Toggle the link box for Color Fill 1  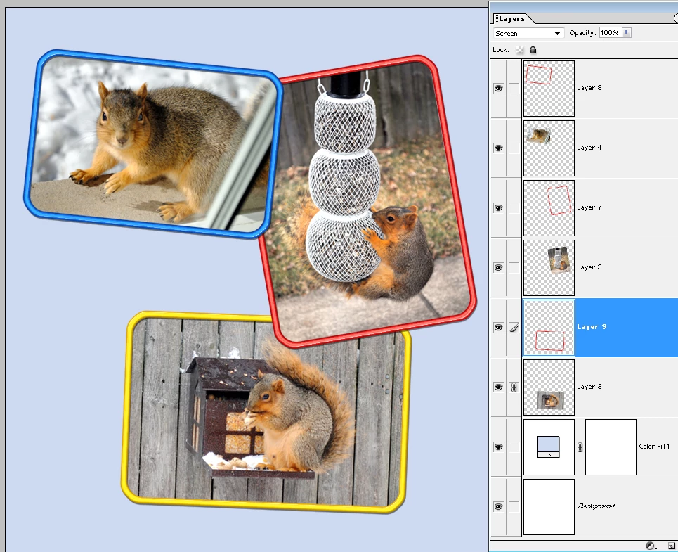(514, 447)
